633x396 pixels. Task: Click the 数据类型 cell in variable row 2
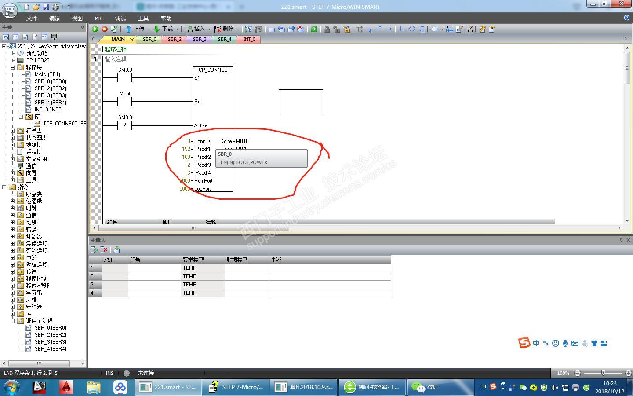pyautogui.click(x=247, y=276)
